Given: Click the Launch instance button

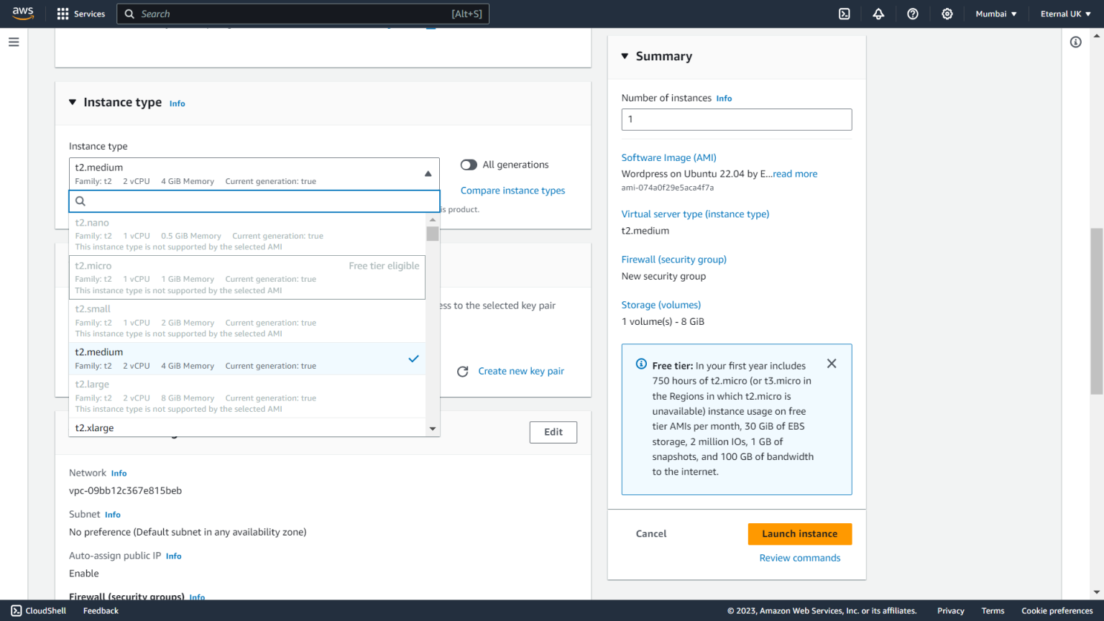Looking at the screenshot, I should (799, 534).
